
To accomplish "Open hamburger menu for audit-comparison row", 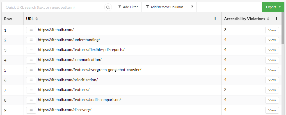I will point(31,100).
